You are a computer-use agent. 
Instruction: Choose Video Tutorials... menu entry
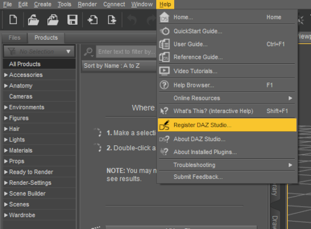point(227,71)
